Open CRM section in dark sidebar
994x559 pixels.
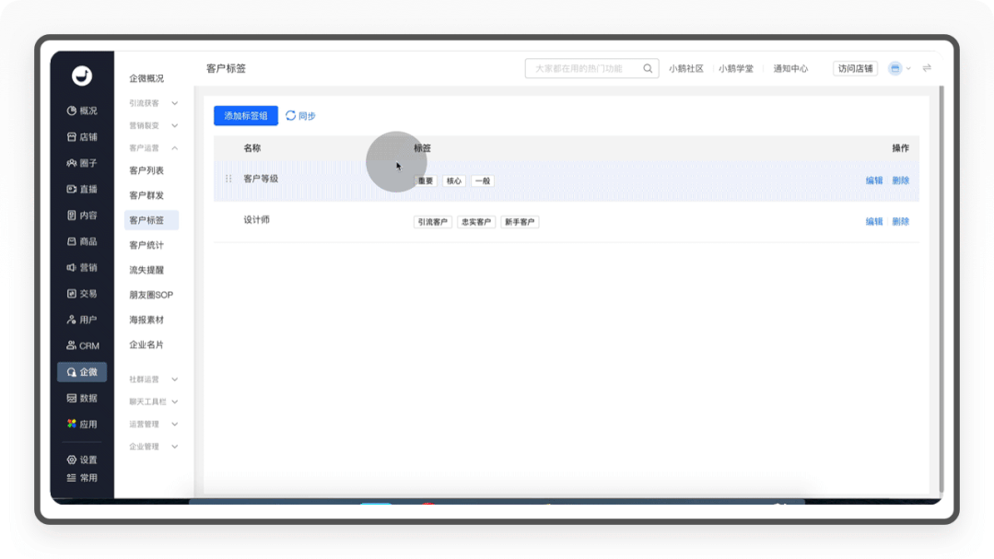[82, 346]
